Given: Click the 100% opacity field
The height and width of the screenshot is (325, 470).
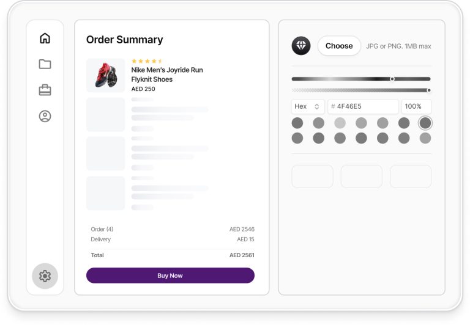Looking at the screenshot, I should (x=416, y=106).
